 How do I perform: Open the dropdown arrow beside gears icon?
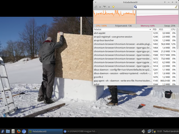click(x=100, y=7)
